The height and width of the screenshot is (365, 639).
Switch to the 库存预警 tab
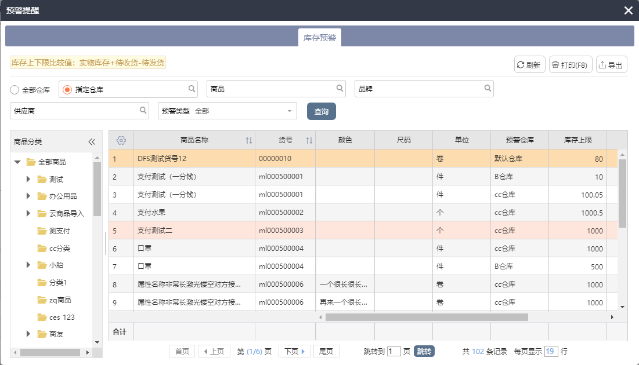click(319, 38)
